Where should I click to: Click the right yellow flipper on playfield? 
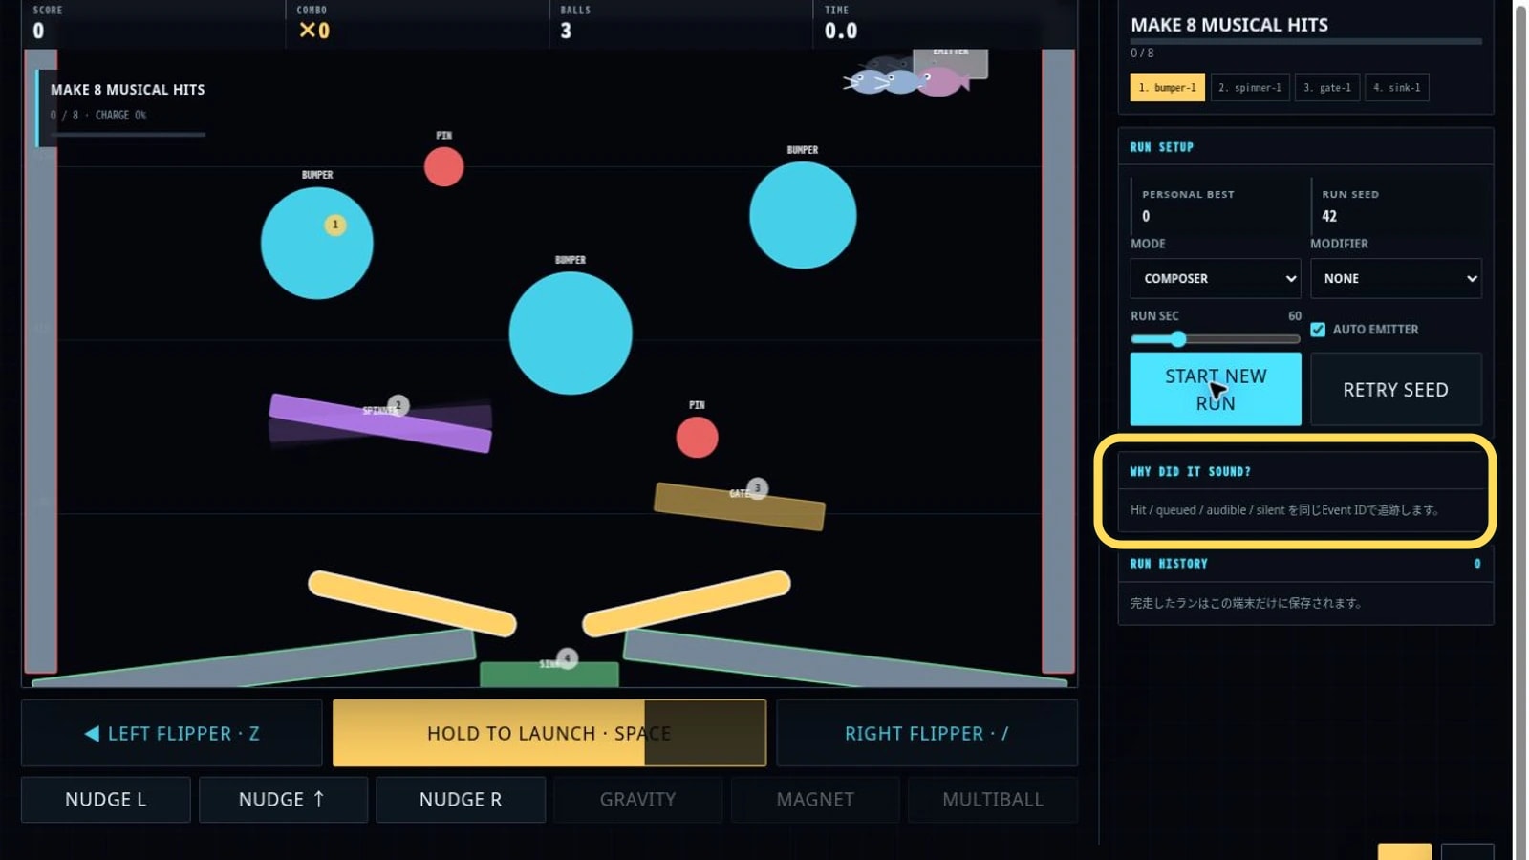pyautogui.click(x=686, y=603)
